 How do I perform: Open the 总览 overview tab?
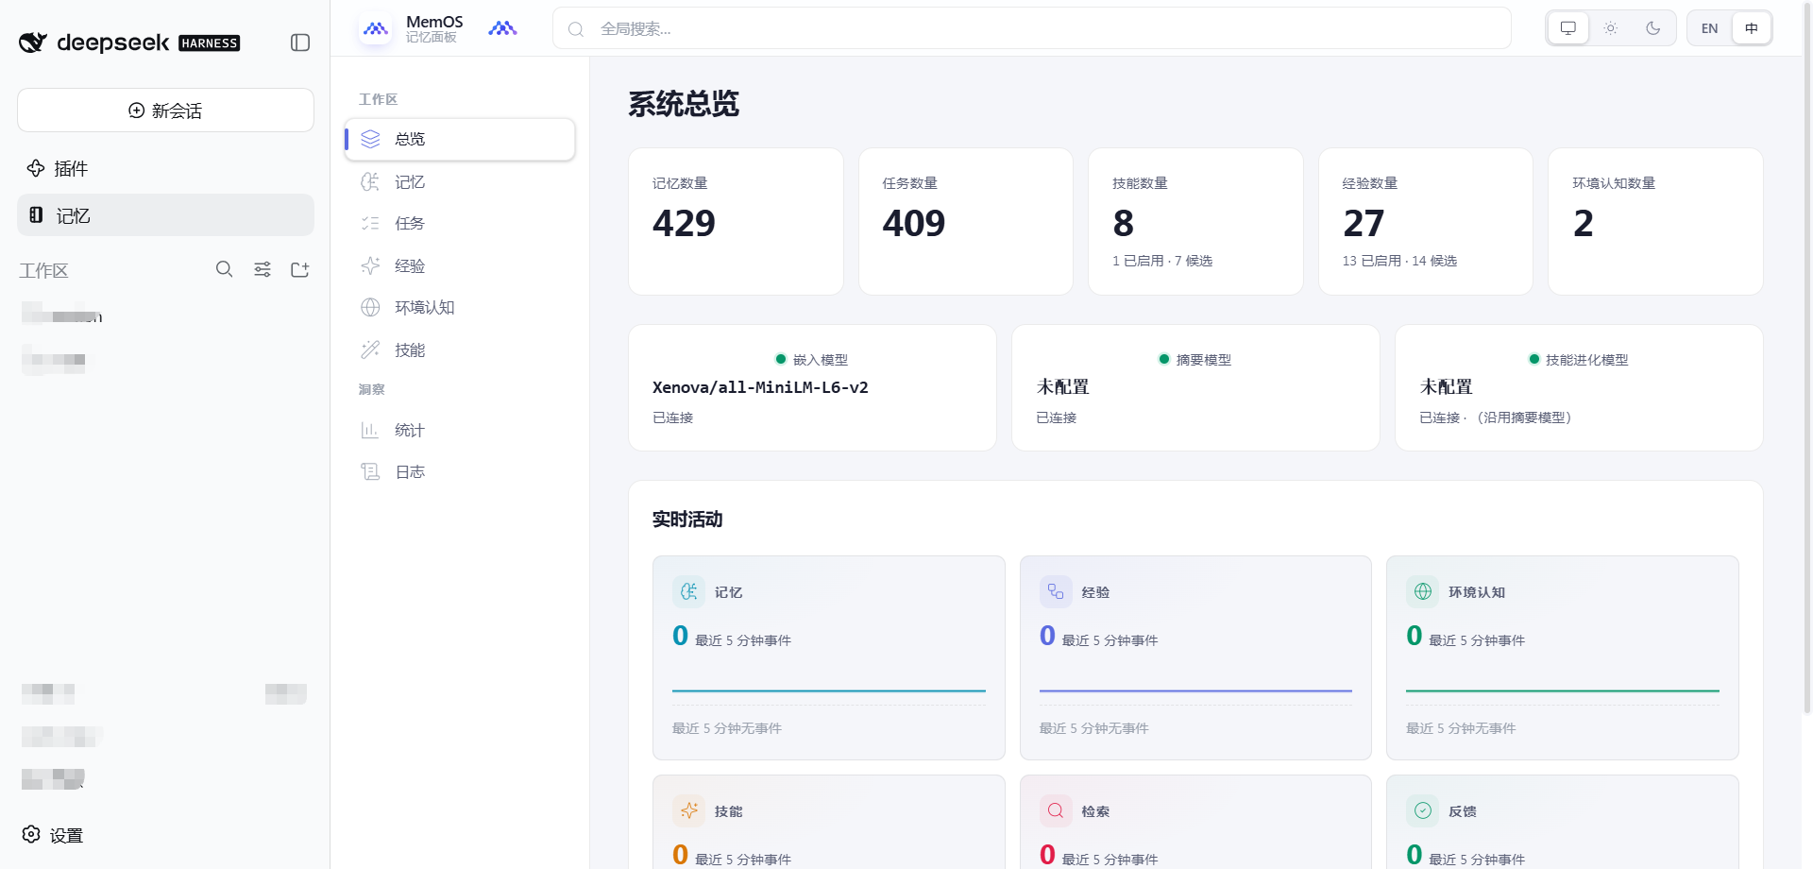460,139
